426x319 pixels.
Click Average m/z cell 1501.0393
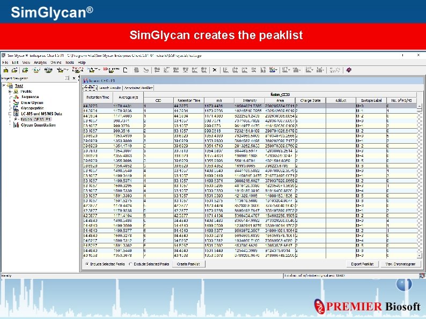click(x=128, y=196)
